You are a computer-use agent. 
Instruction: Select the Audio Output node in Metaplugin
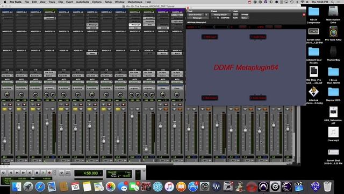[258, 98]
